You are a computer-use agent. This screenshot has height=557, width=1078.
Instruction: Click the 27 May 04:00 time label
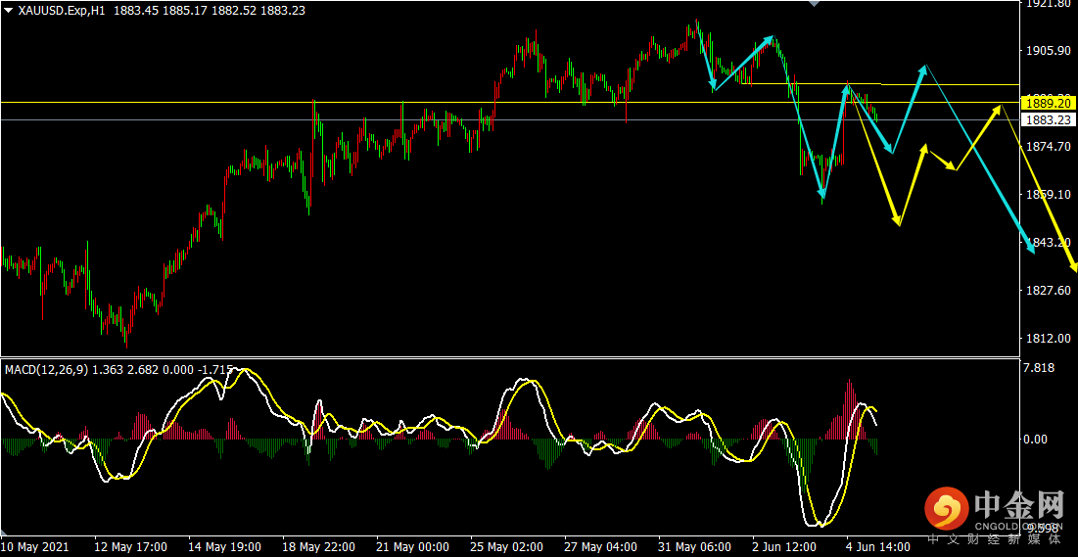click(x=601, y=546)
